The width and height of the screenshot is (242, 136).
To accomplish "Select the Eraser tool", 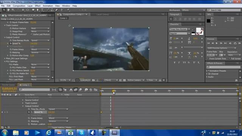I will pyautogui.click(x=57, y=10).
